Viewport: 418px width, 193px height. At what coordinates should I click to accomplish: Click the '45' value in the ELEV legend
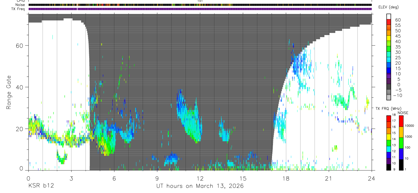(397, 36)
